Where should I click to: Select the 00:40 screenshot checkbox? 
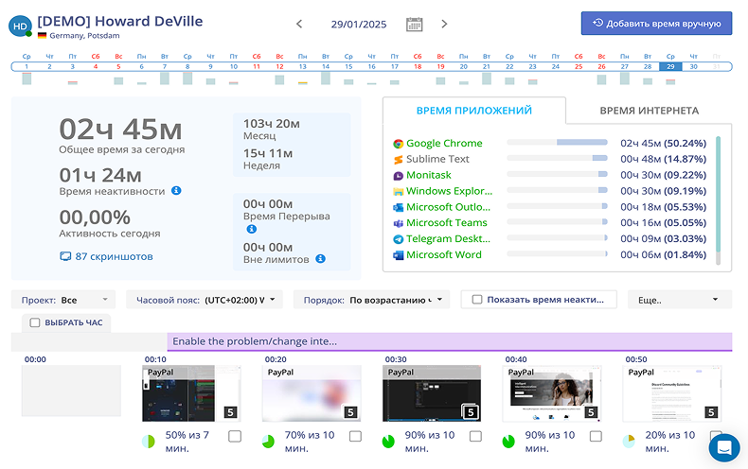pyautogui.click(x=596, y=436)
